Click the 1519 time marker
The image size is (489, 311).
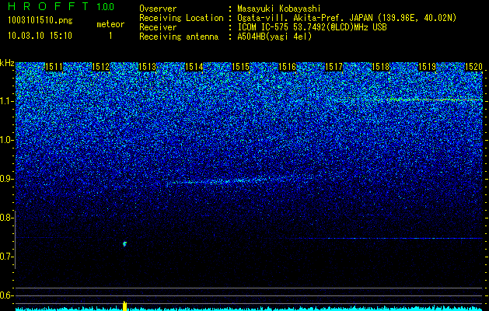428,67
